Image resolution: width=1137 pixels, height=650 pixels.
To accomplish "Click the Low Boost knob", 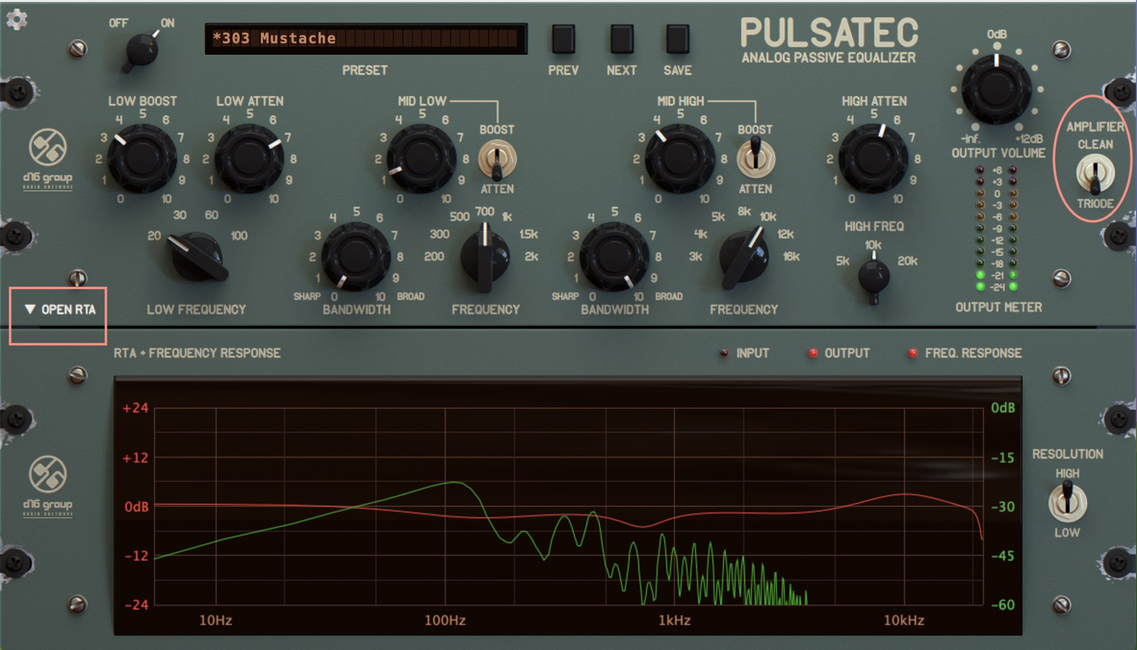I will click(x=142, y=158).
